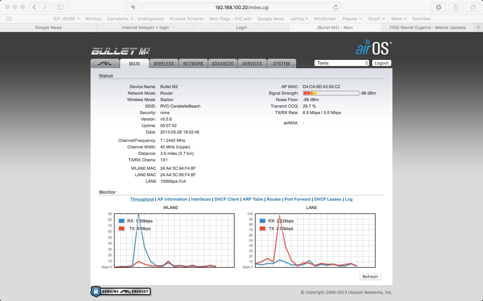Open the Windyty bookmark
This screenshot has width=483, height=301.
[94, 19]
